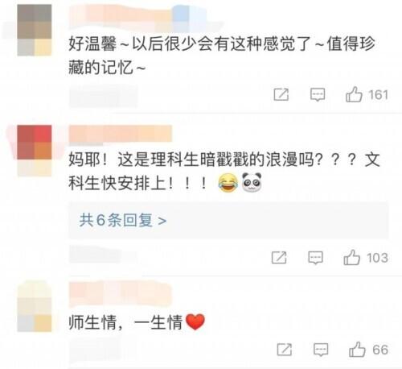Image resolution: width=402 pixels, height=369 pixels.
Task: Like the comment with 161 likes
Action: (x=354, y=94)
